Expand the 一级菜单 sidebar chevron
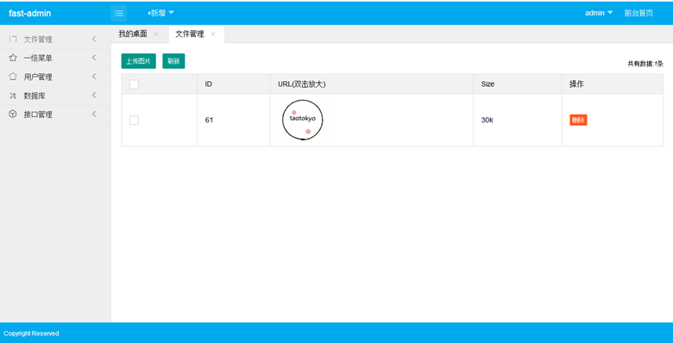The image size is (673, 343). [x=94, y=58]
